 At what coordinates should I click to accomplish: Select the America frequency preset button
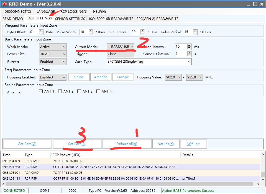coord(101,77)
